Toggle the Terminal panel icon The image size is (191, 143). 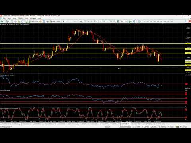coord(22,21)
